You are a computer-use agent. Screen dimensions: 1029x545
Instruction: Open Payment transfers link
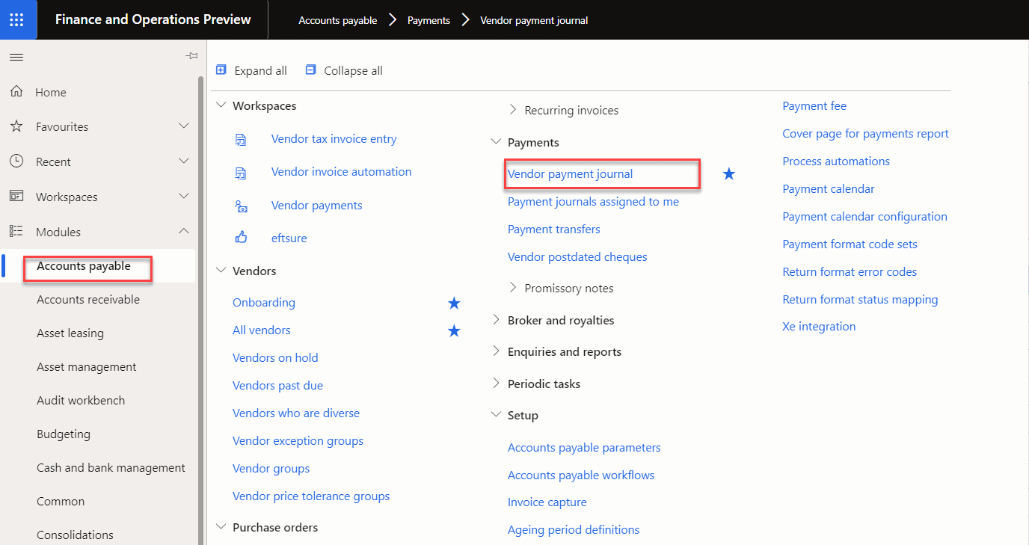pos(554,230)
